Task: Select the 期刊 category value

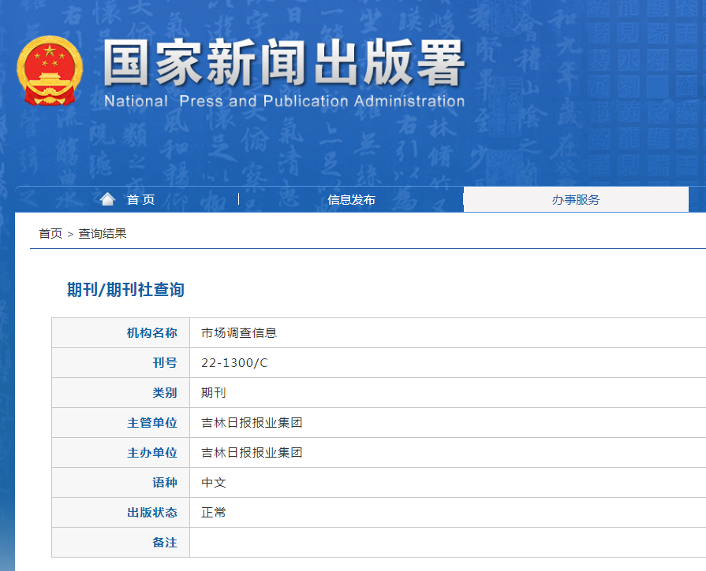Action: [214, 393]
